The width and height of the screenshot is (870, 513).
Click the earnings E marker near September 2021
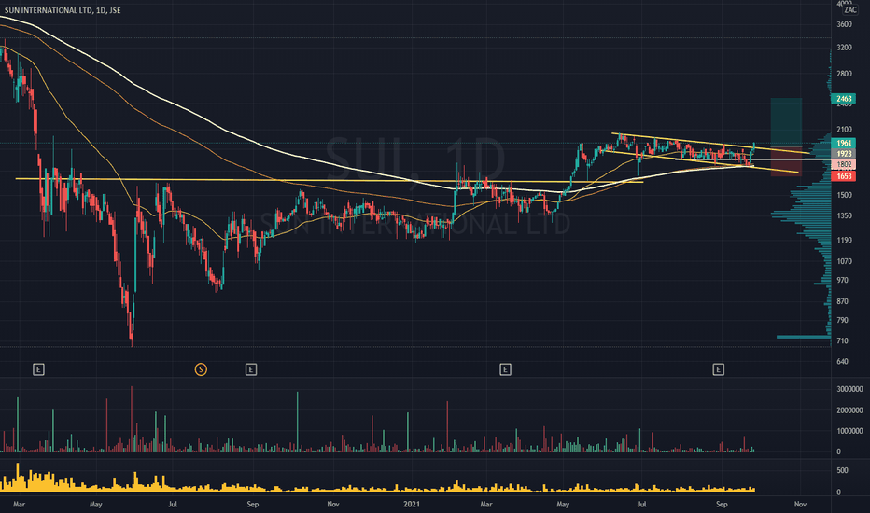(x=718, y=368)
